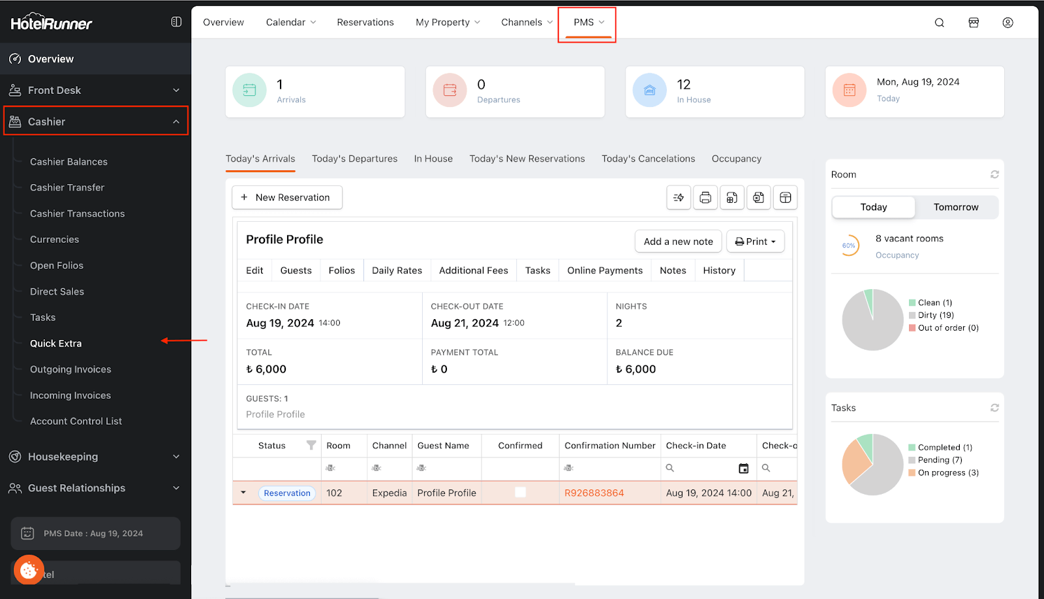Switch Room panel to Tomorrow
This screenshot has height=599, width=1044.
point(955,207)
